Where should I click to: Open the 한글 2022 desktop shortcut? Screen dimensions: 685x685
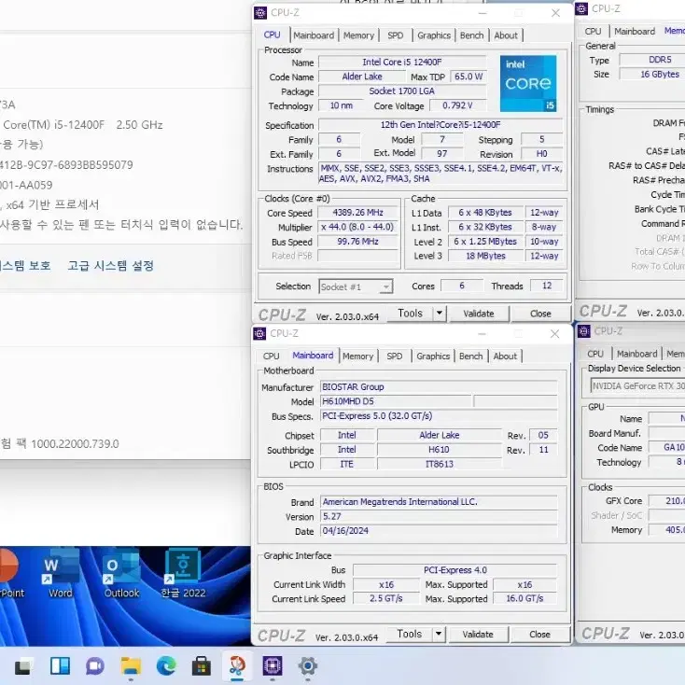pyautogui.click(x=183, y=575)
